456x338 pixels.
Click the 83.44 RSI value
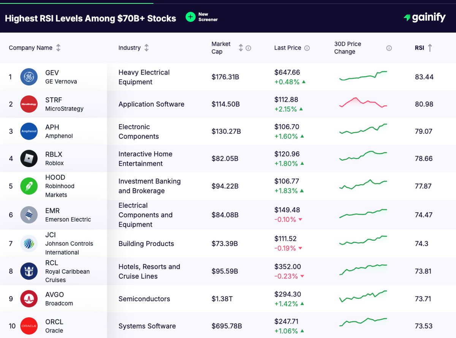(x=424, y=77)
